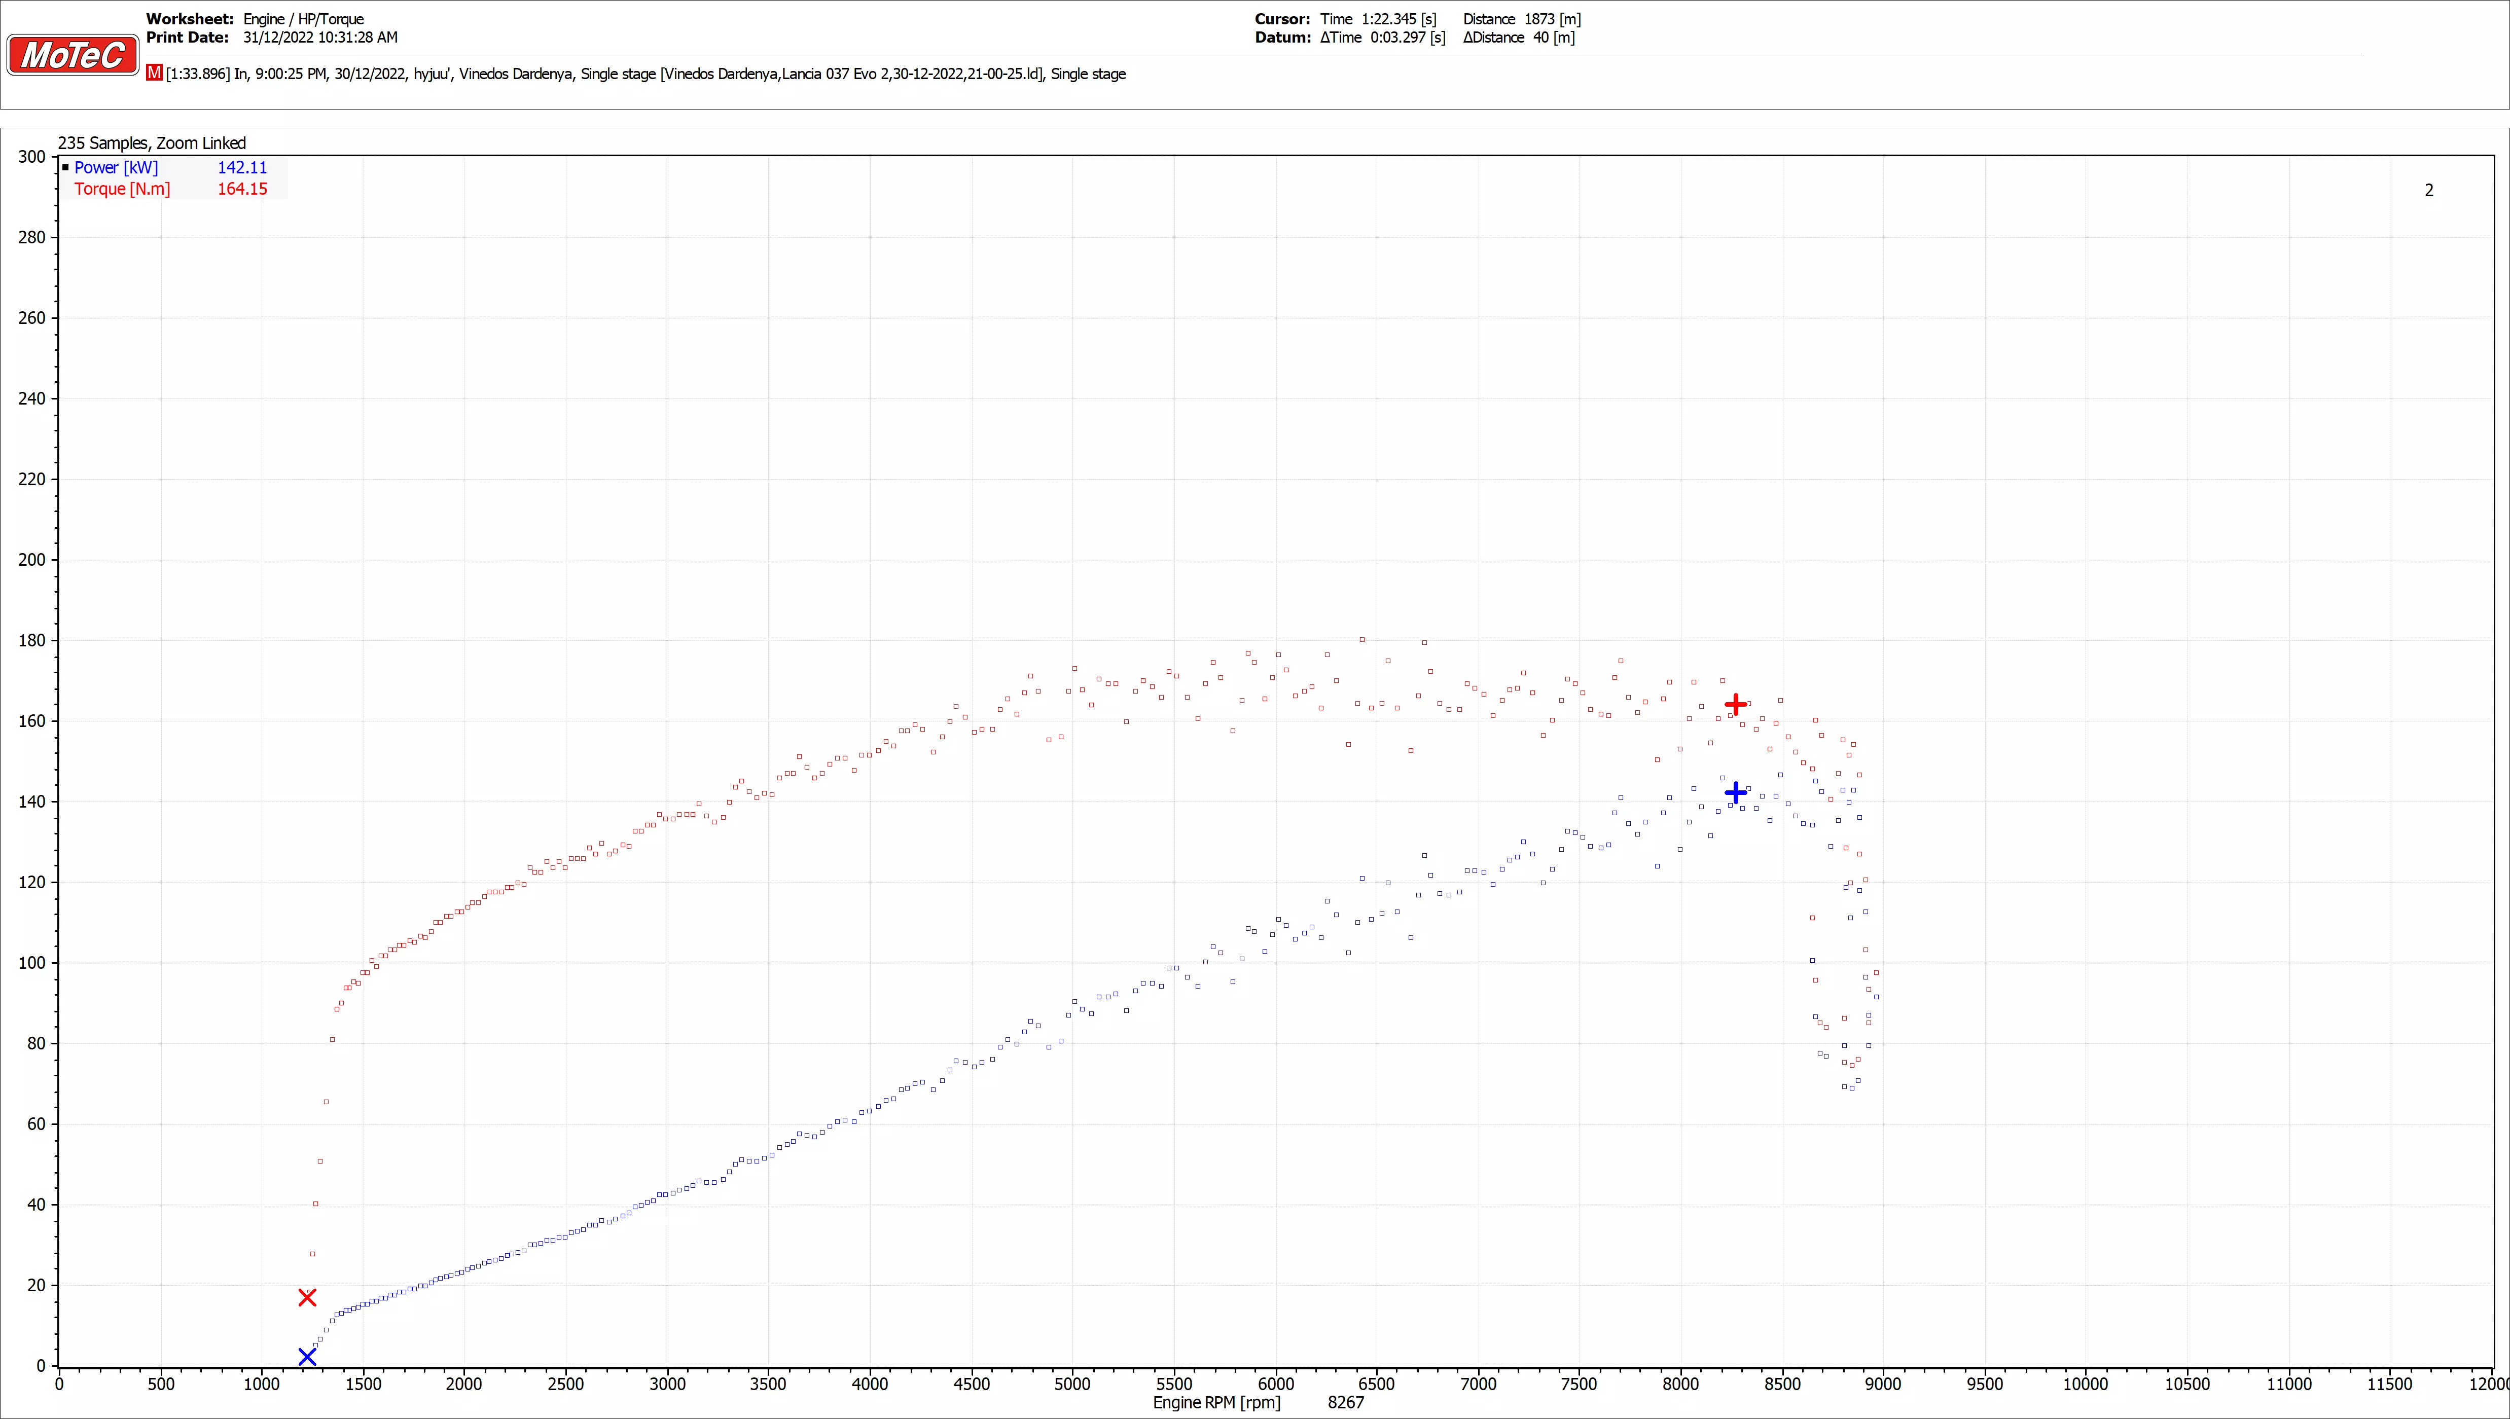
Task: Click the Vinedos Dardenya log file description
Action: tap(646, 74)
